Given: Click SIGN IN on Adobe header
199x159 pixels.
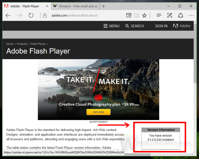Looking at the screenshot, I should (161, 26).
